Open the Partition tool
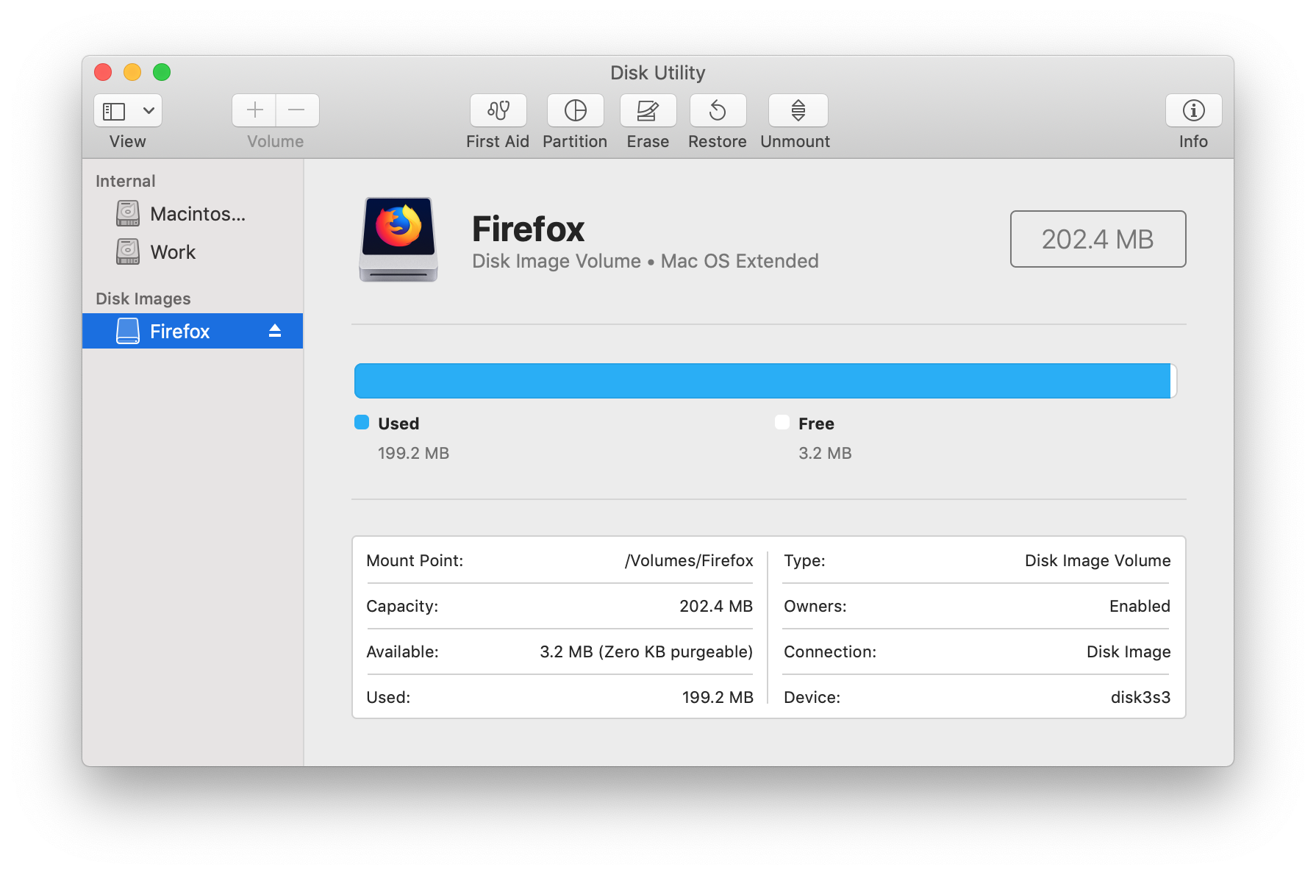The width and height of the screenshot is (1316, 875). 576,110
